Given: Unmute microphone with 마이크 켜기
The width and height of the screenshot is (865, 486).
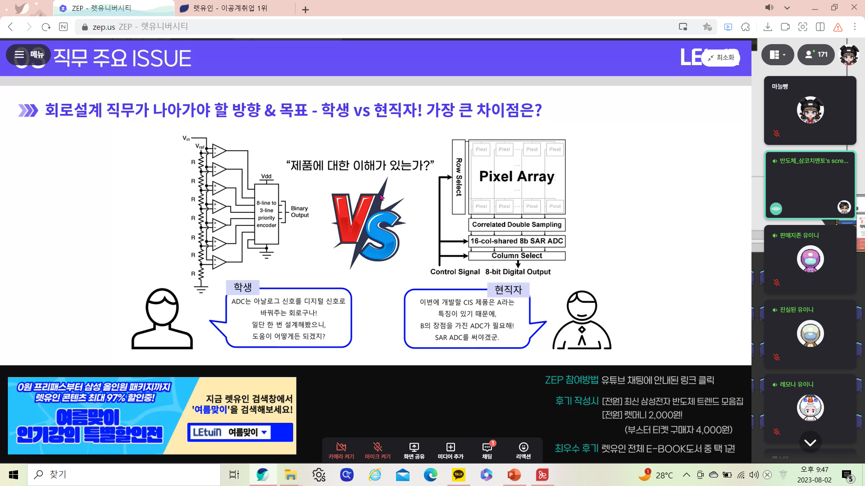Looking at the screenshot, I should 378,450.
